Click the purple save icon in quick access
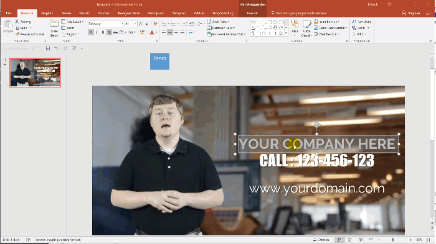436x244 pixels. (x=48, y=48)
